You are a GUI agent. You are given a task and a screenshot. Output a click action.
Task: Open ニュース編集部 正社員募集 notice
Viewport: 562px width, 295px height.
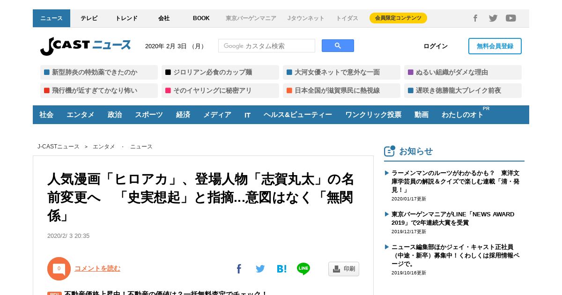(456, 255)
